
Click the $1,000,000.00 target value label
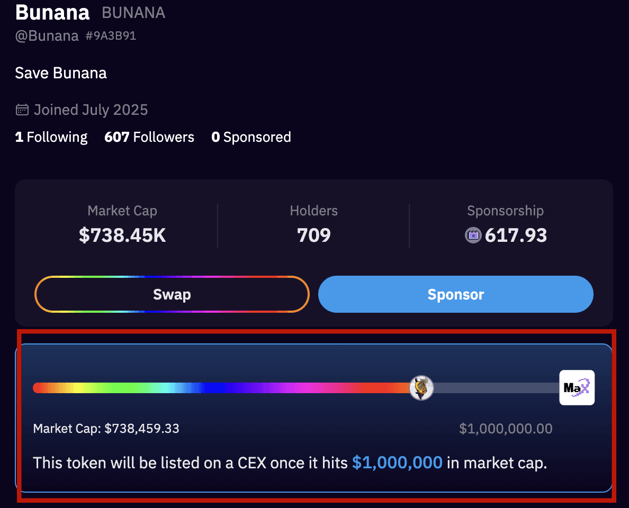click(x=506, y=429)
